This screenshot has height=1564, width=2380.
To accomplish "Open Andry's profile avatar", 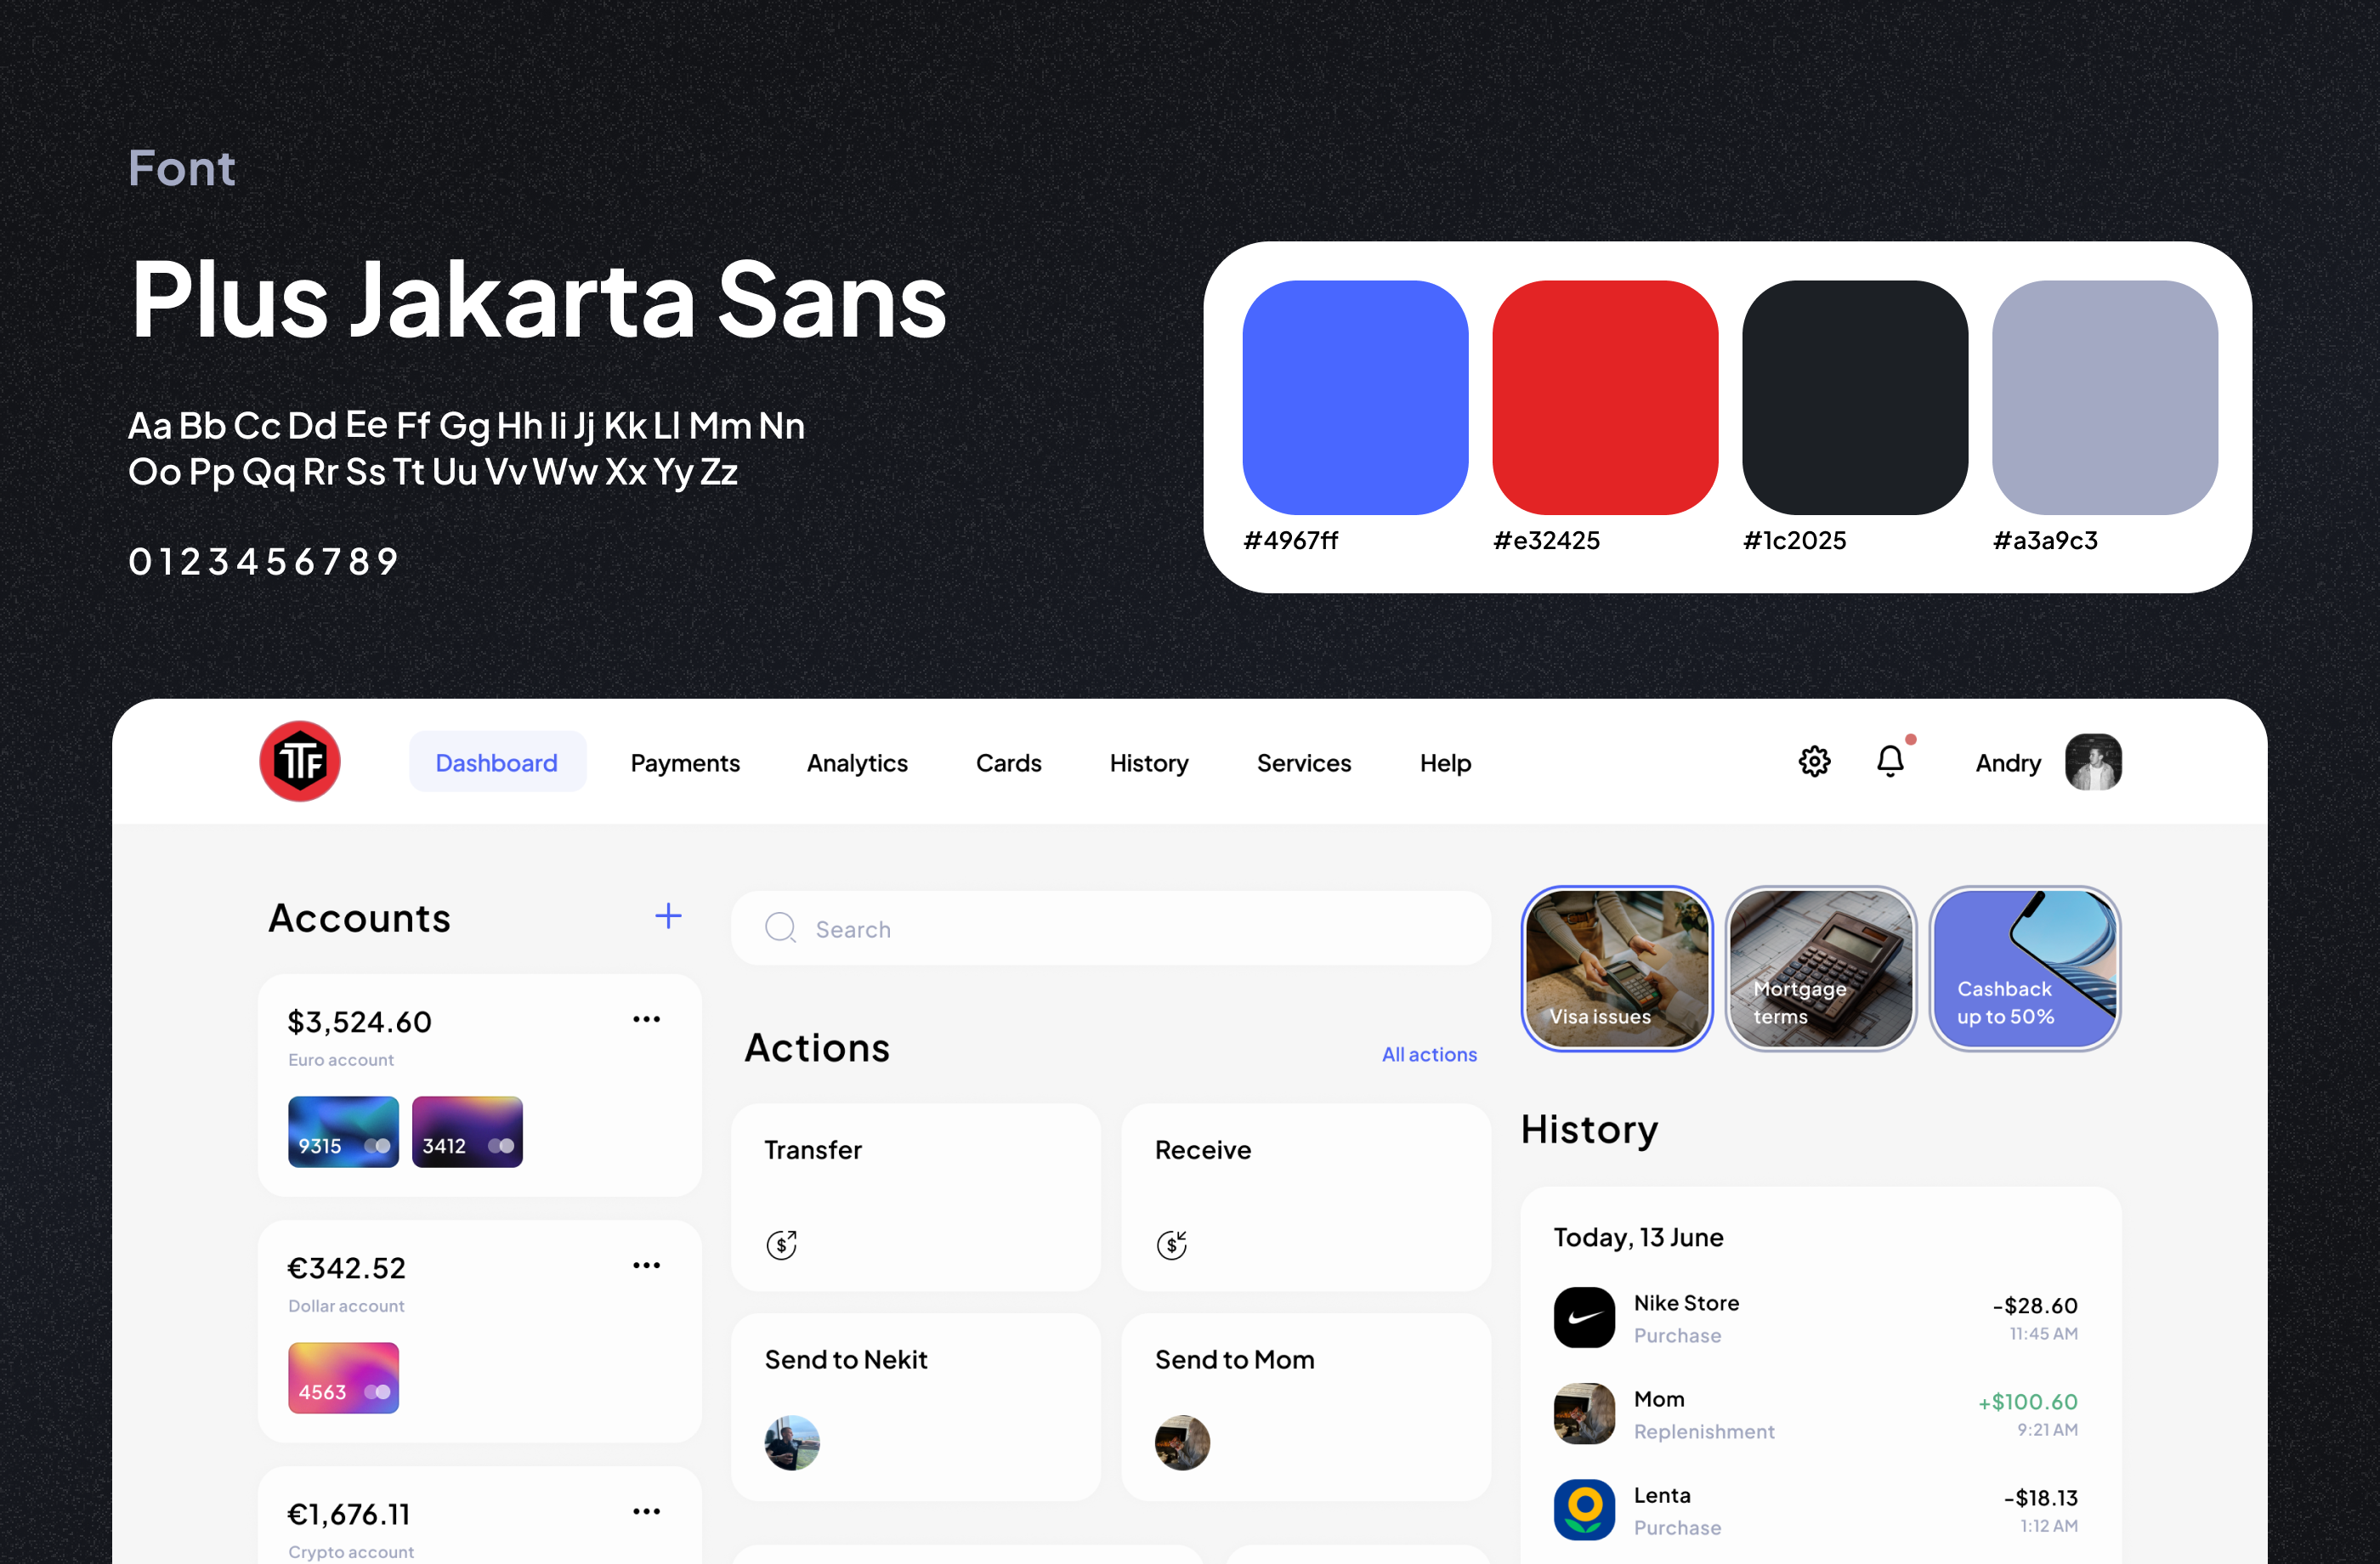I will tap(2093, 762).
